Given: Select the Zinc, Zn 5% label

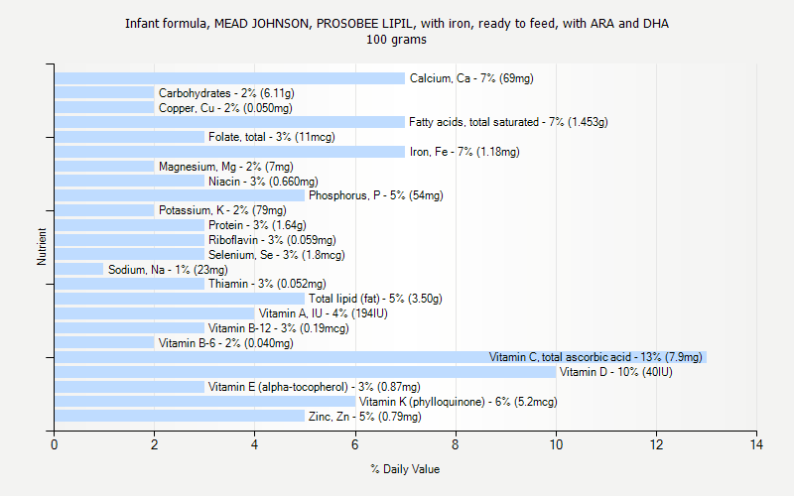Looking at the screenshot, I should tap(364, 417).
